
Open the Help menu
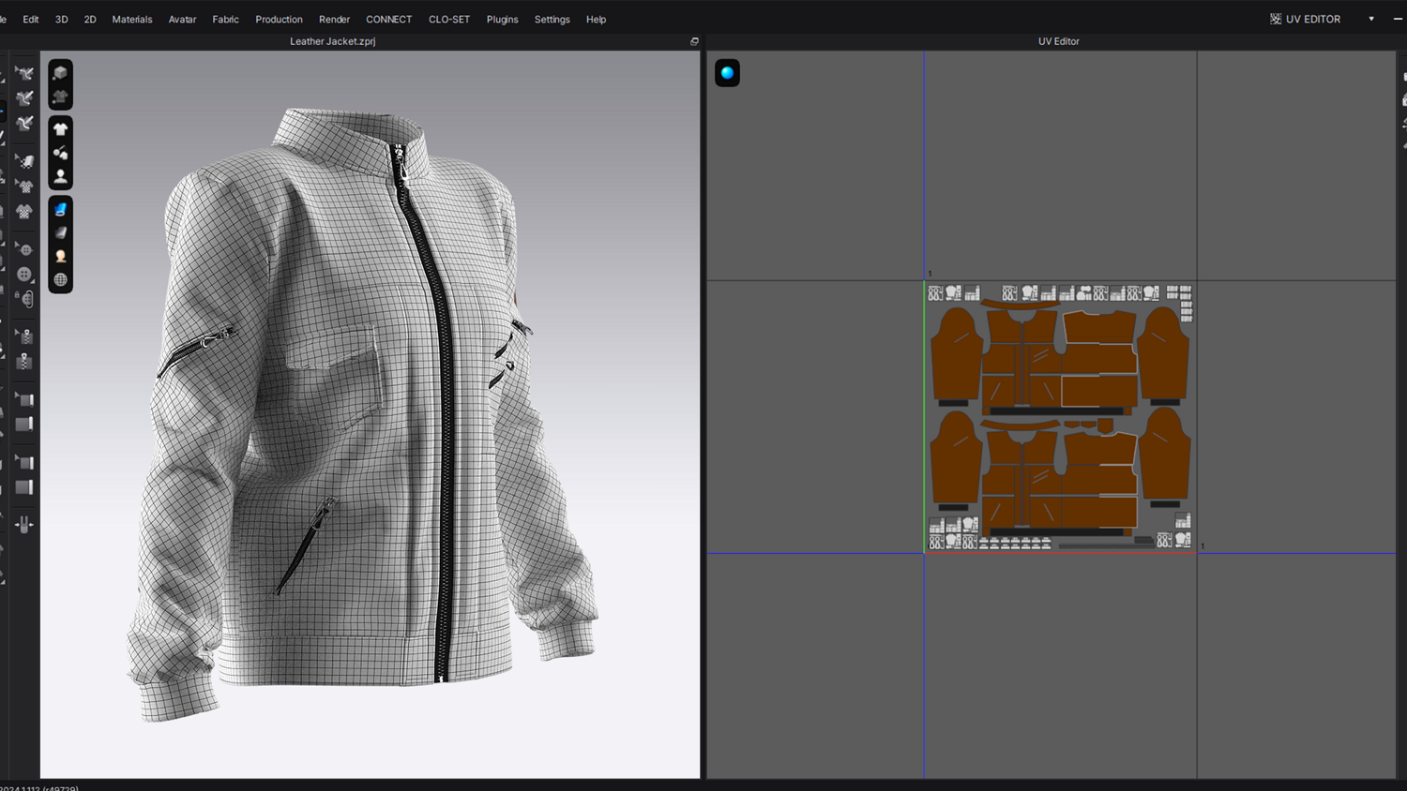[x=596, y=19]
